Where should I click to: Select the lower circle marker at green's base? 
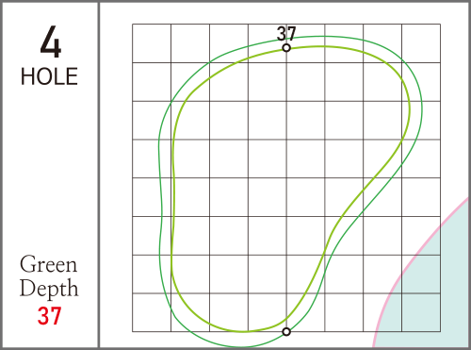(286, 332)
